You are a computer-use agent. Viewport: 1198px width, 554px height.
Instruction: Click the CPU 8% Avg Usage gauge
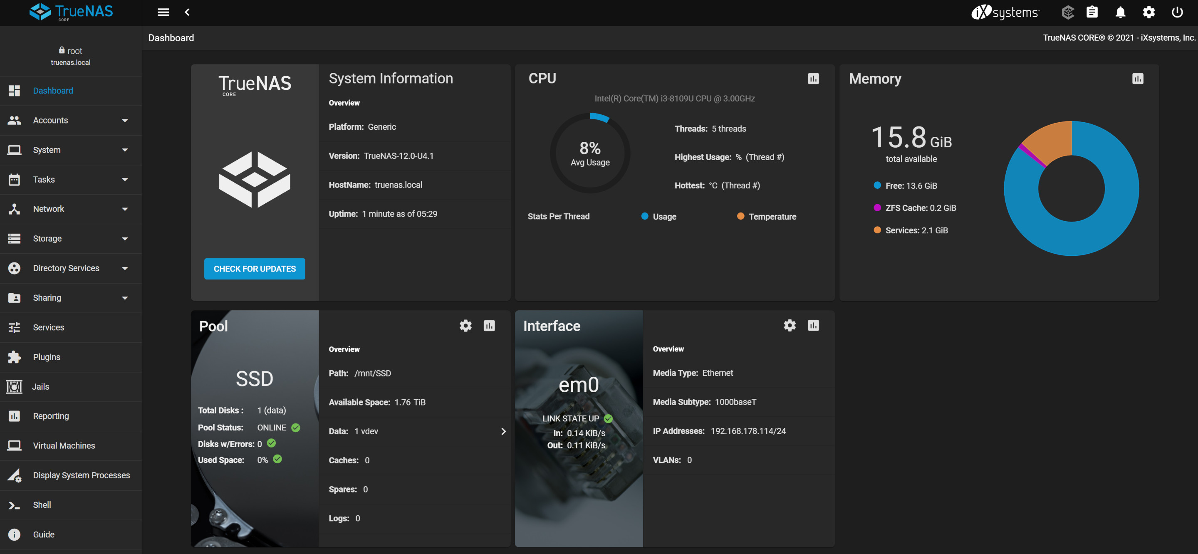pos(590,153)
